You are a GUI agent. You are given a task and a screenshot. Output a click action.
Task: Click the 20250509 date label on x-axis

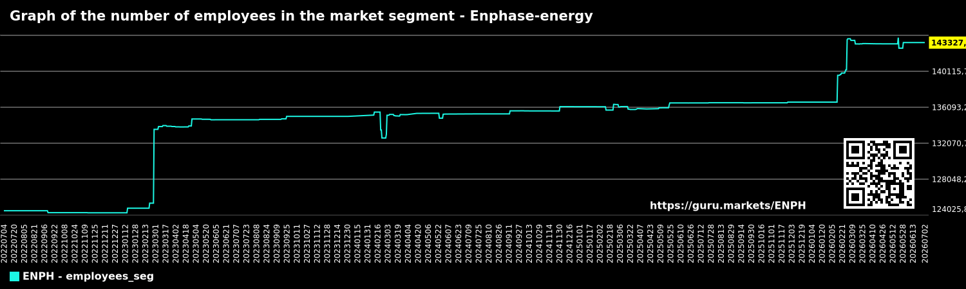click(x=661, y=243)
